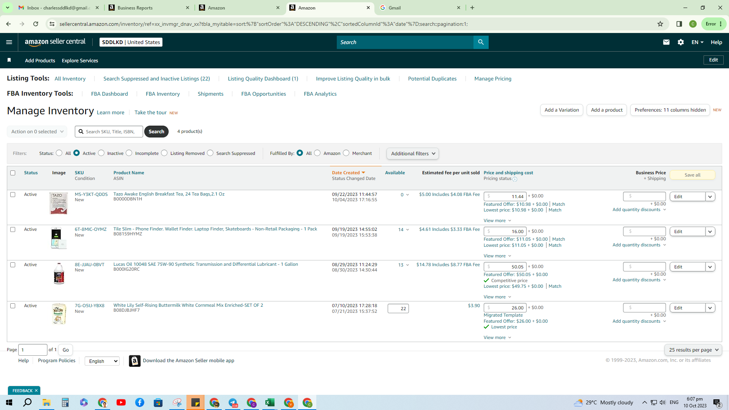
Task: Open the browser side panel icon
Action: tap(679, 24)
